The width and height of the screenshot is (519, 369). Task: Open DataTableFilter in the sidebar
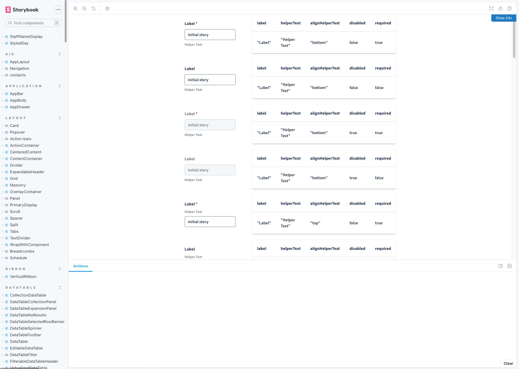pos(23,355)
